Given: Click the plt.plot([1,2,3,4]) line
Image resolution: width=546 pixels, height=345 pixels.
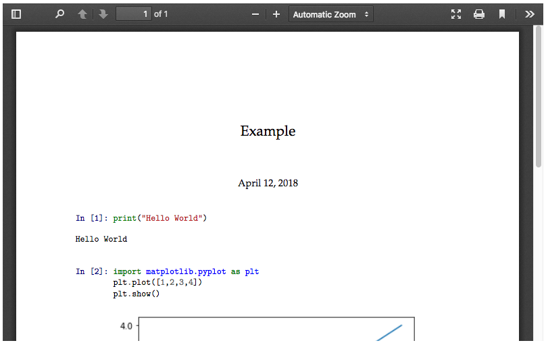Looking at the screenshot, I should [x=157, y=282].
